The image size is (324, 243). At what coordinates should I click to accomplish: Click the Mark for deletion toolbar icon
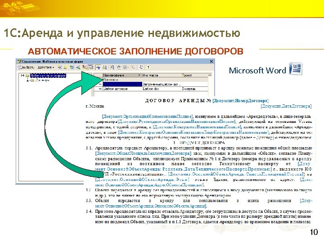tap(84, 67)
